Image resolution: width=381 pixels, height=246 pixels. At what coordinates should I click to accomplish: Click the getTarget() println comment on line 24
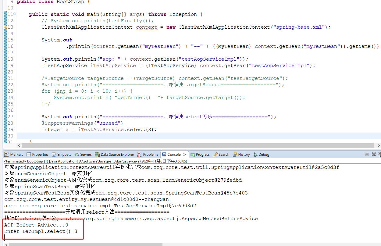pos(150,98)
